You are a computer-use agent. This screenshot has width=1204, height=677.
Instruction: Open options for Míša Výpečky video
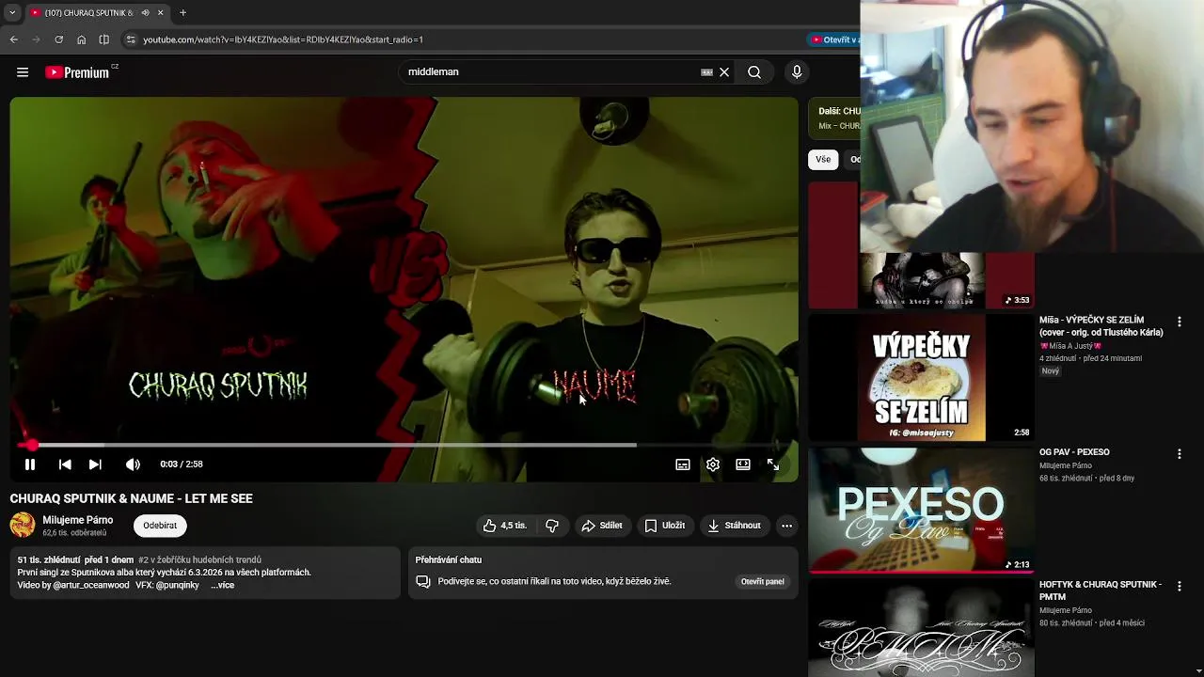(x=1179, y=322)
